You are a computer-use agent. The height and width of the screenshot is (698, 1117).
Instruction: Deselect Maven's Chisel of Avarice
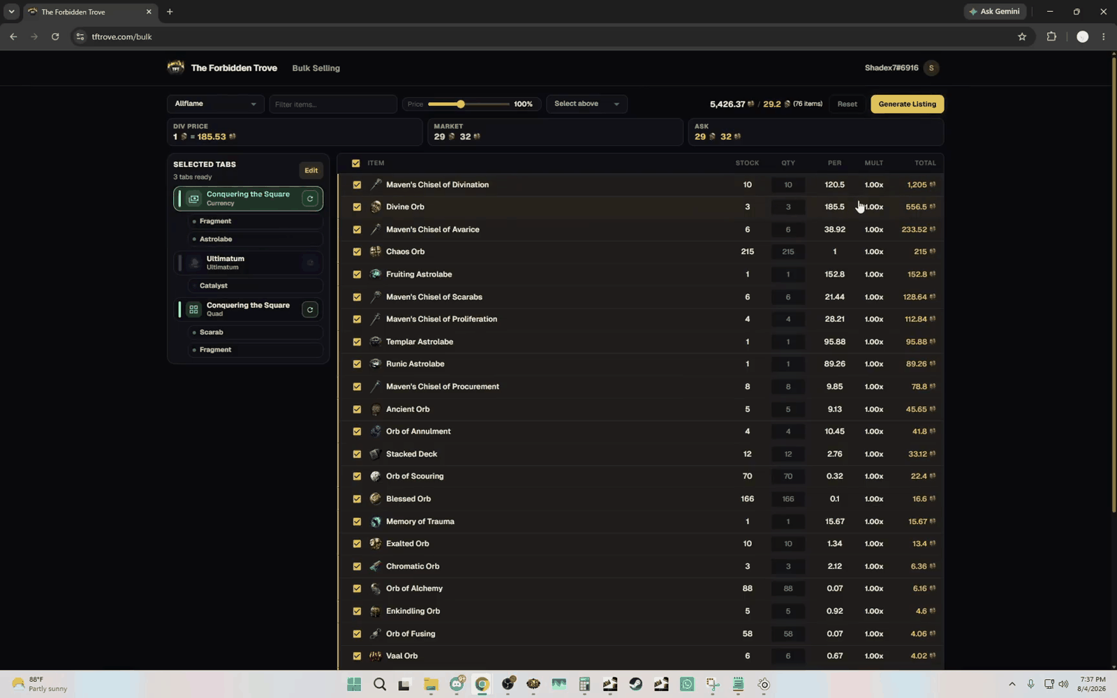pyautogui.click(x=357, y=230)
